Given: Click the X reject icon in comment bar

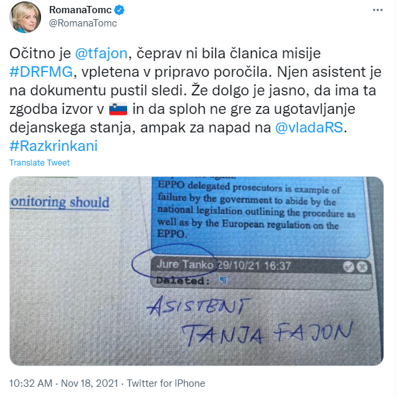Looking at the screenshot, I should pyautogui.click(x=362, y=267).
